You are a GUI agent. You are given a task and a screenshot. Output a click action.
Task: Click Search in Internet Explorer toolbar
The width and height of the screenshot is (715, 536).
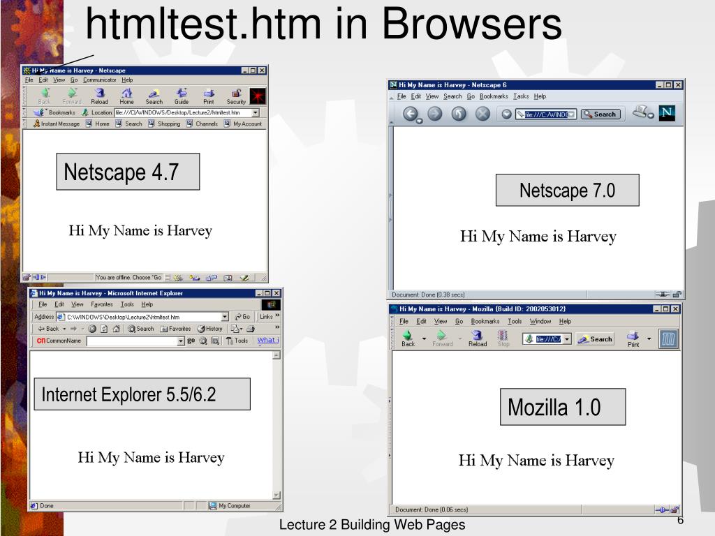coord(141,329)
